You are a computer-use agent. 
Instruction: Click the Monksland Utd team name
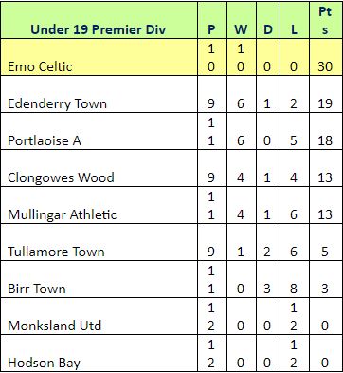55,326
